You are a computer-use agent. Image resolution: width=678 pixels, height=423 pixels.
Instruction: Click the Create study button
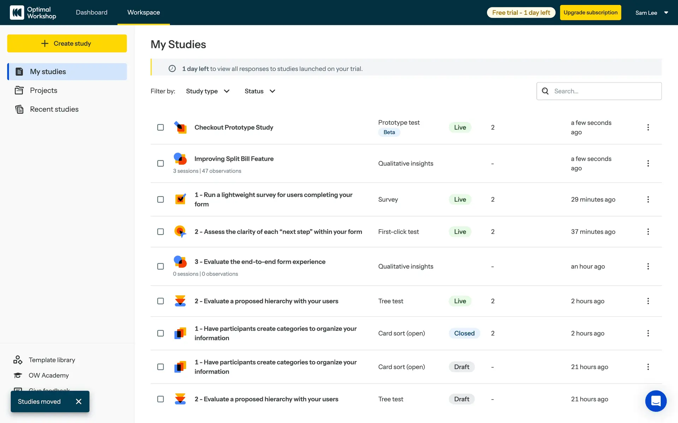click(x=67, y=43)
